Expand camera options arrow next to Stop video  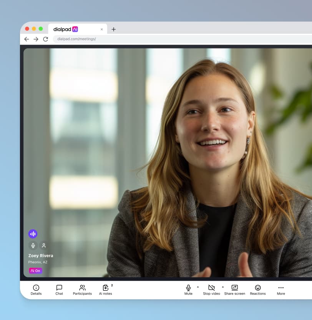coord(222,287)
